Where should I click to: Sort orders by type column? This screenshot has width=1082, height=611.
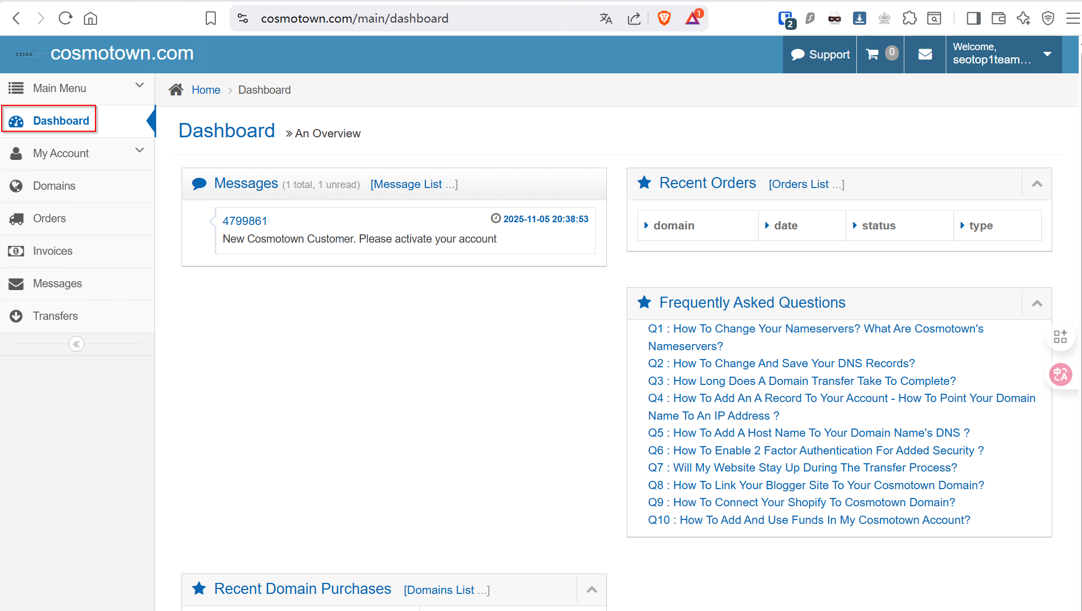pyautogui.click(x=998, y=226)
